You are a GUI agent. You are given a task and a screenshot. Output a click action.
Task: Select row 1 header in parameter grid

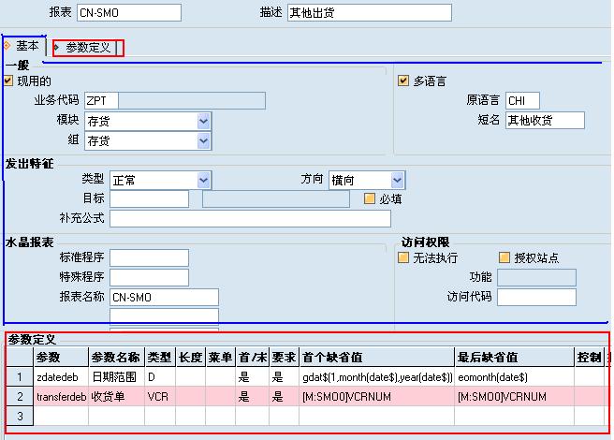[x=18, y=376]
